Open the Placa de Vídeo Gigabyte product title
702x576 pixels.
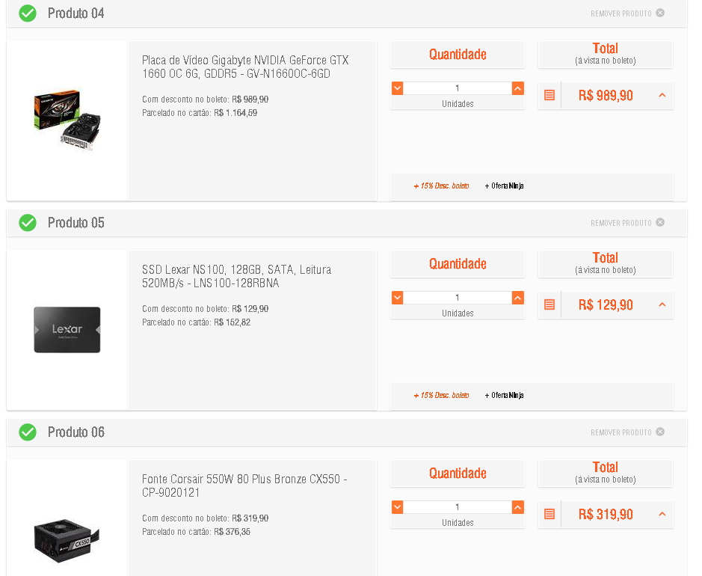pos(245,67)
